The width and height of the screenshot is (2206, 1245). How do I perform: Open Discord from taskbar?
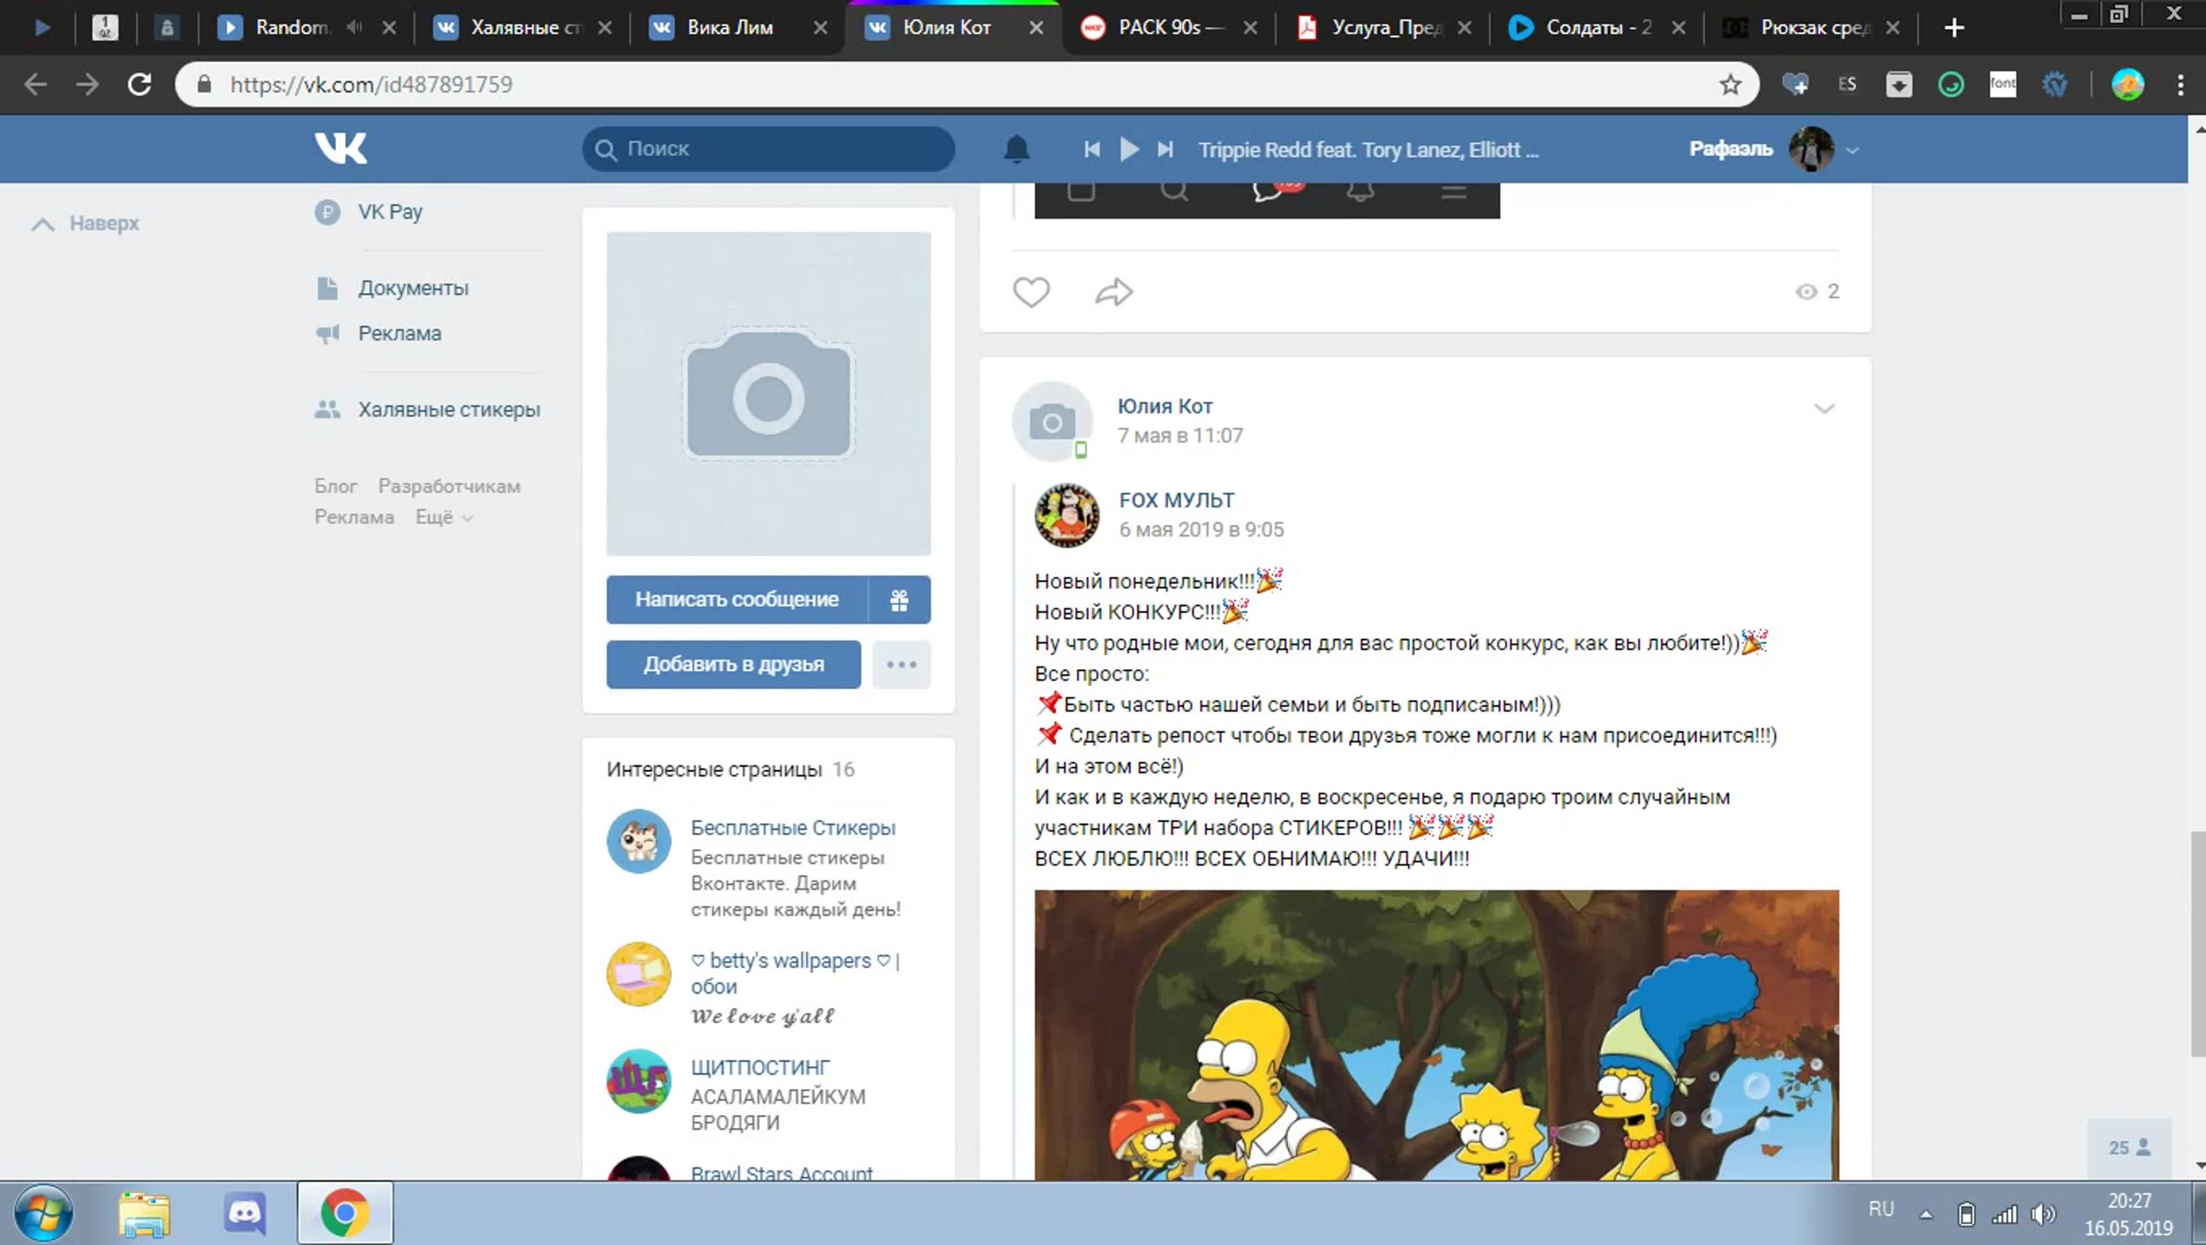point(245,1214)
